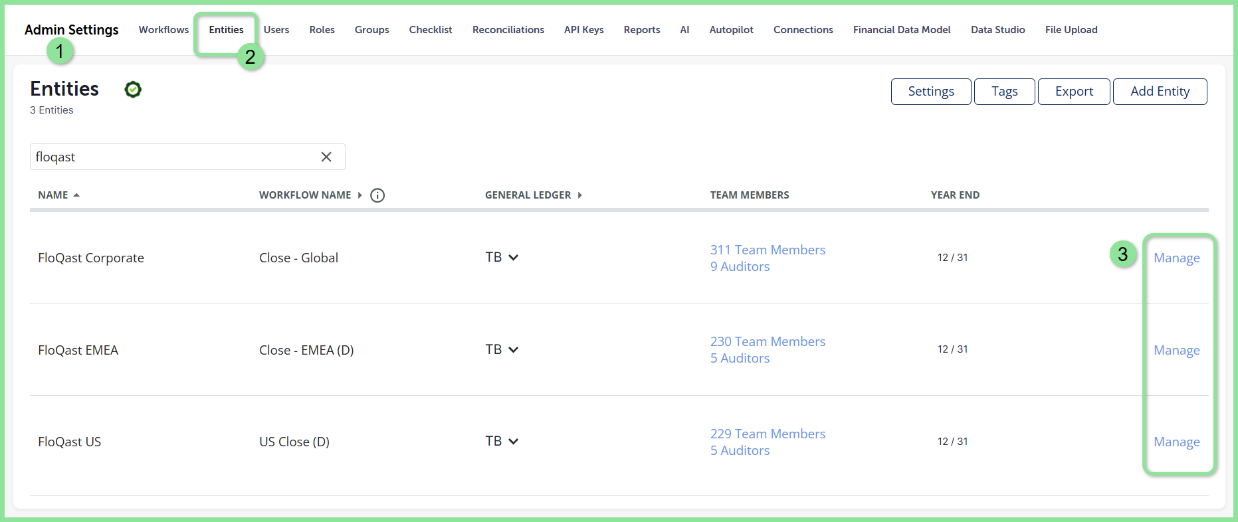Viewport: 1238px width, 522px height.
Task: Open the AI tab
Action: tap(684, 30)
